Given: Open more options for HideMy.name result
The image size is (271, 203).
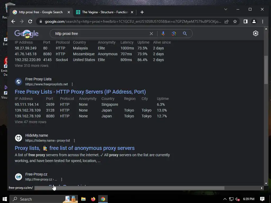Looking at the screenshot, I should (x=74, y=141).
